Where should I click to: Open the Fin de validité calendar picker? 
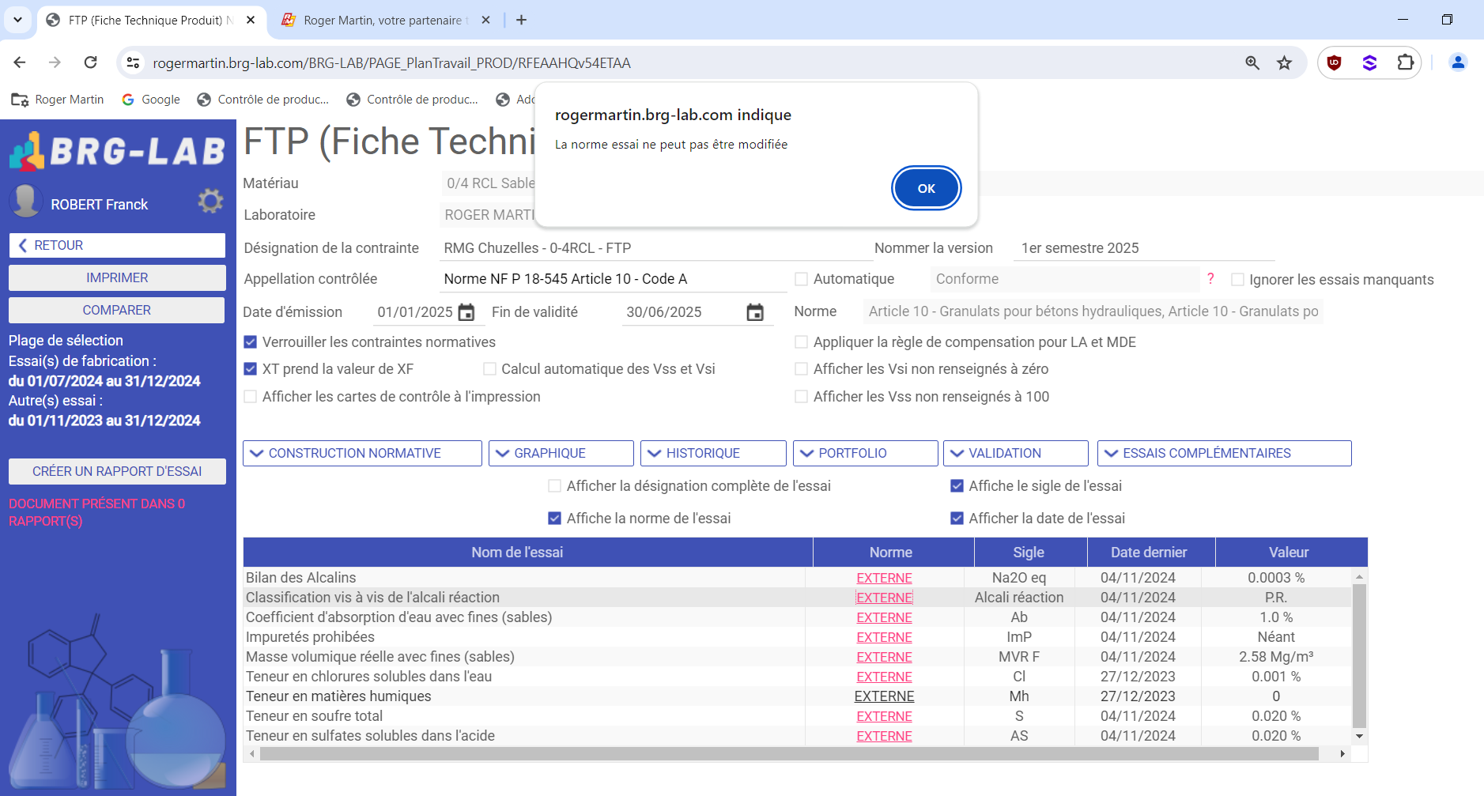pyautogui.click(x=755, y=312)
